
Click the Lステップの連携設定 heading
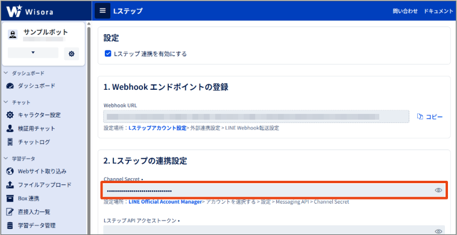point(145,160)
